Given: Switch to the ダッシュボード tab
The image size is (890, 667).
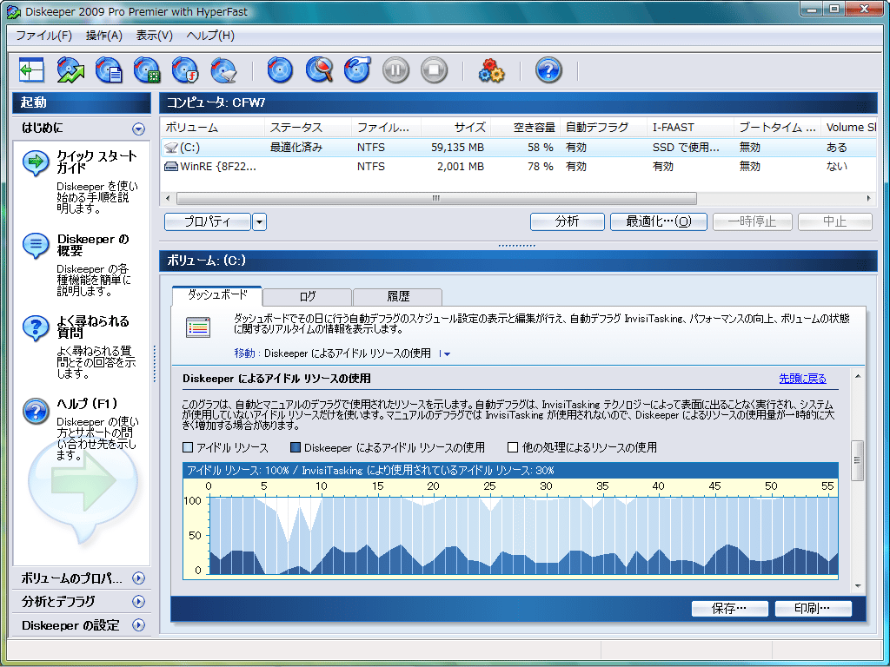Looking at the screenshot, I should click(x=216, y=295).
